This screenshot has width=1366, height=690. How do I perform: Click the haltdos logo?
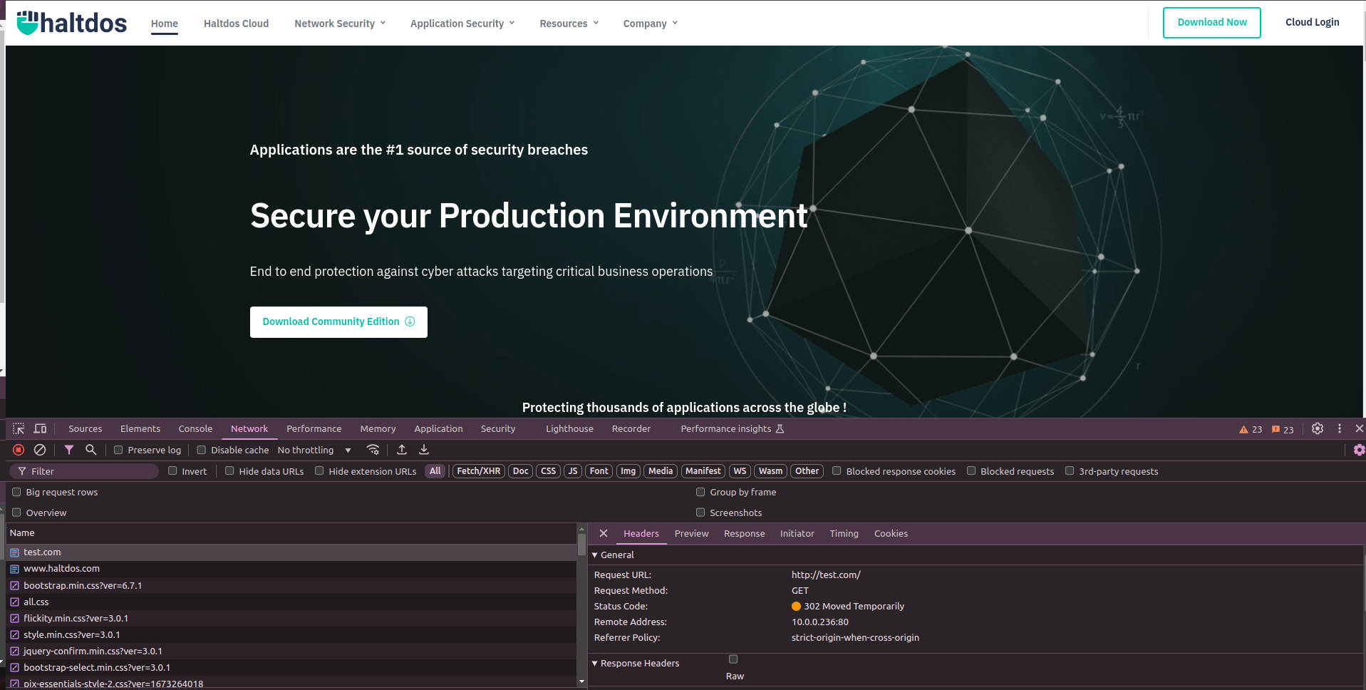tap(72, 23)
